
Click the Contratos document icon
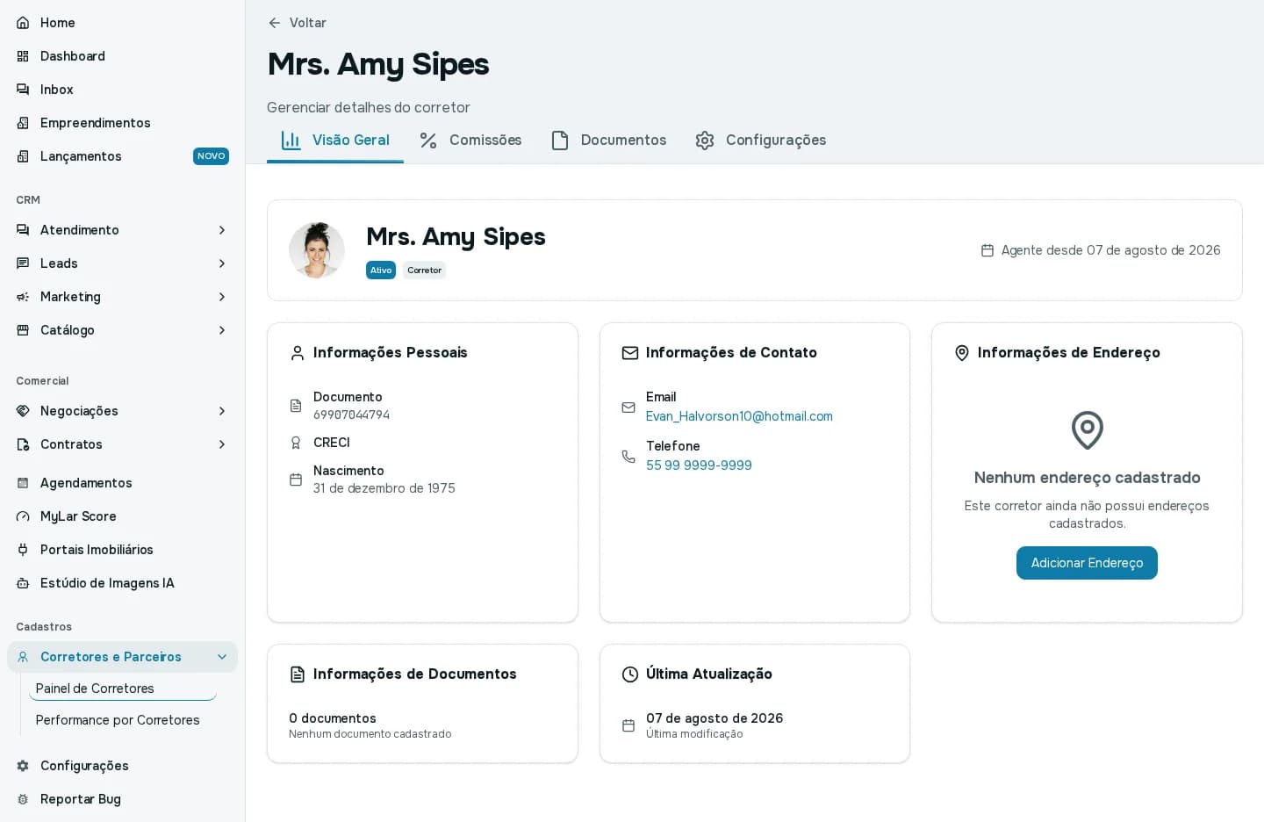click(23, 444)
